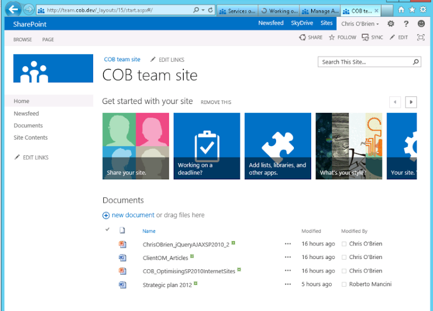Open the Chris O'Brien user menu
The image size is (433, 311).
pyautogui.click(x=360, y=24)
